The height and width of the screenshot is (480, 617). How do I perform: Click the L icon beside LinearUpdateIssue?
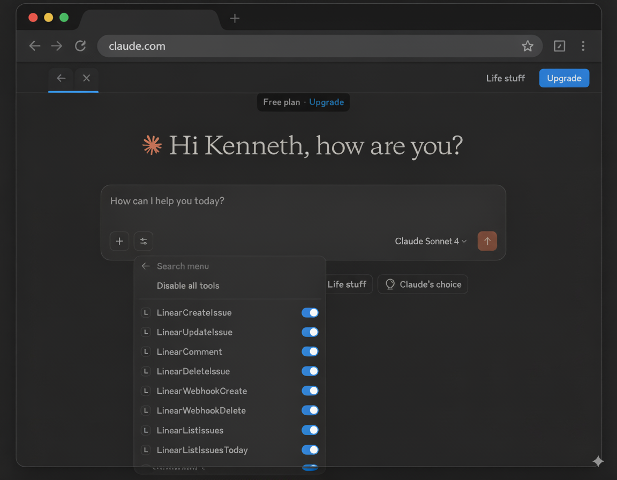pyautogui.click(x=146, y=332)
